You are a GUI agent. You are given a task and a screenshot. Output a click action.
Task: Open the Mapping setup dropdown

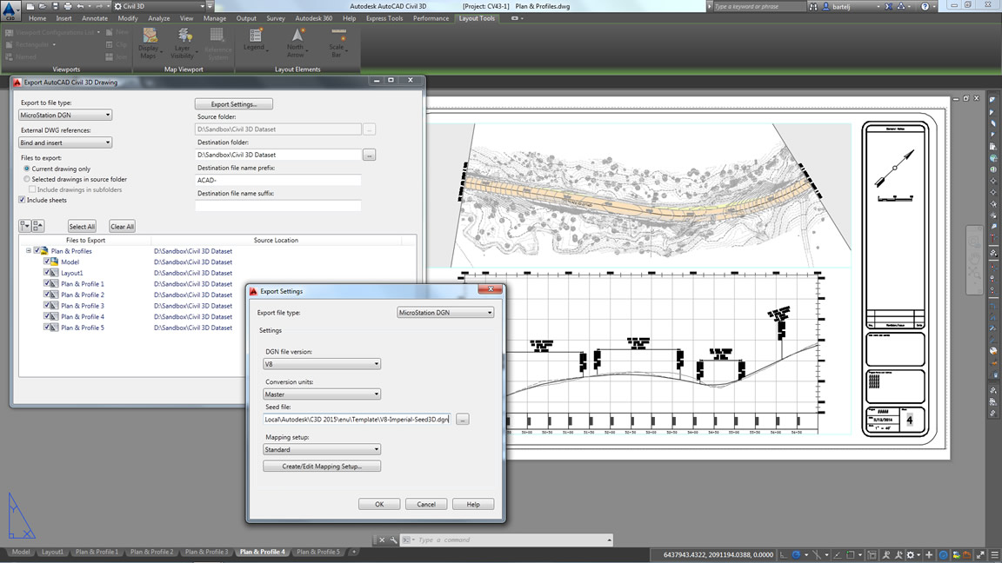(322, 449)
